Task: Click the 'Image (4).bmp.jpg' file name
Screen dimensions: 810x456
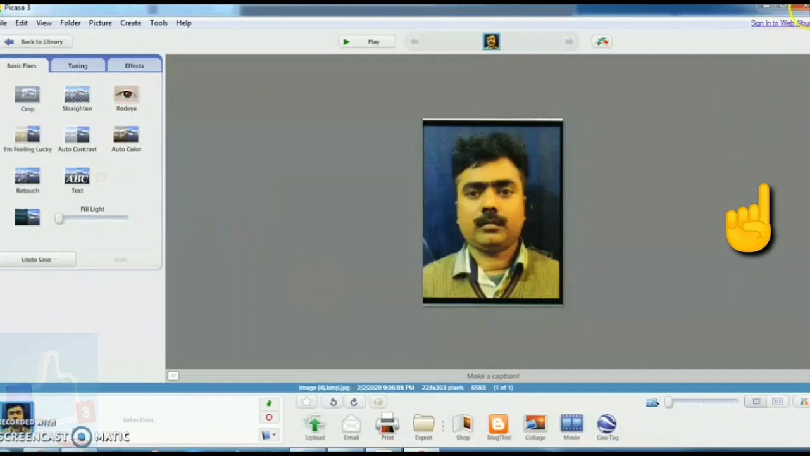Action: (324, 388)
